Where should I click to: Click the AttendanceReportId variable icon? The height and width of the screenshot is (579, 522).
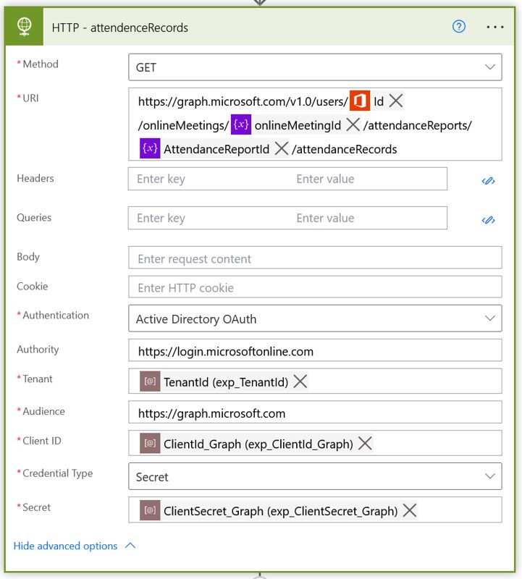(150, 148)
